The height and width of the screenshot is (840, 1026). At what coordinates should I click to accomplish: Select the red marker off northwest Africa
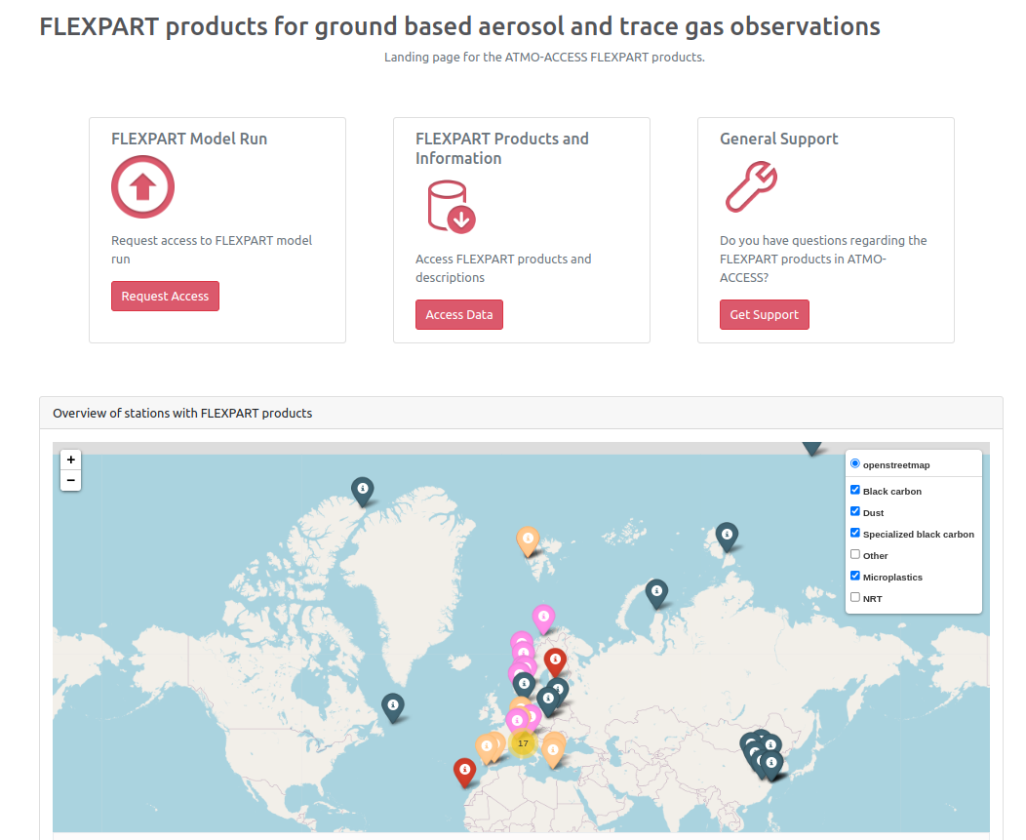(x=465, y=772)
